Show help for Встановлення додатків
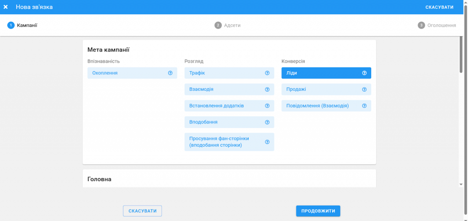The width and height of the screenshot is (468, 221). click(x=267, y=106)
